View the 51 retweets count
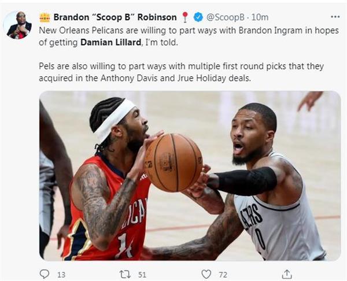Screen dimensions: 347x281 (x=142, y=275)
